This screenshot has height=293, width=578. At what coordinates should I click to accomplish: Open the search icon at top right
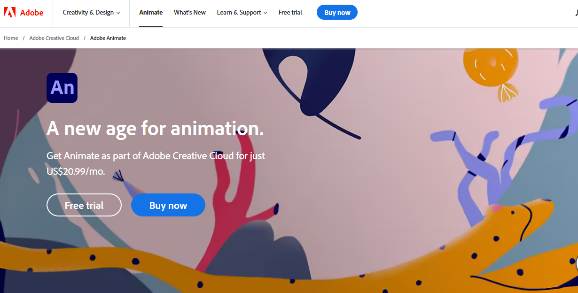click(576, 13)
